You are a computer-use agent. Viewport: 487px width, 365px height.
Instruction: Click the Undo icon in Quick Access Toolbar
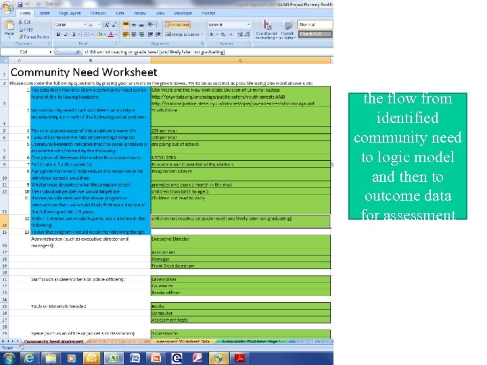28,4
